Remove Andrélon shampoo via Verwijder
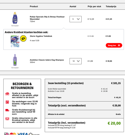 (15, 68)
